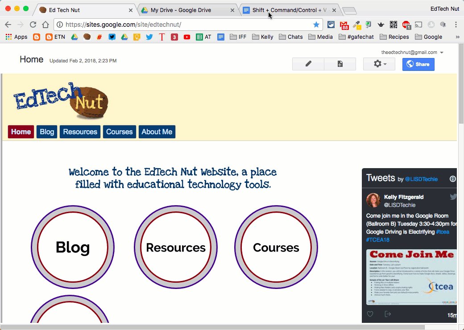464x330 pixels.
Task: Open the Adblock Plus extension icon
Action: coord(406,25)
